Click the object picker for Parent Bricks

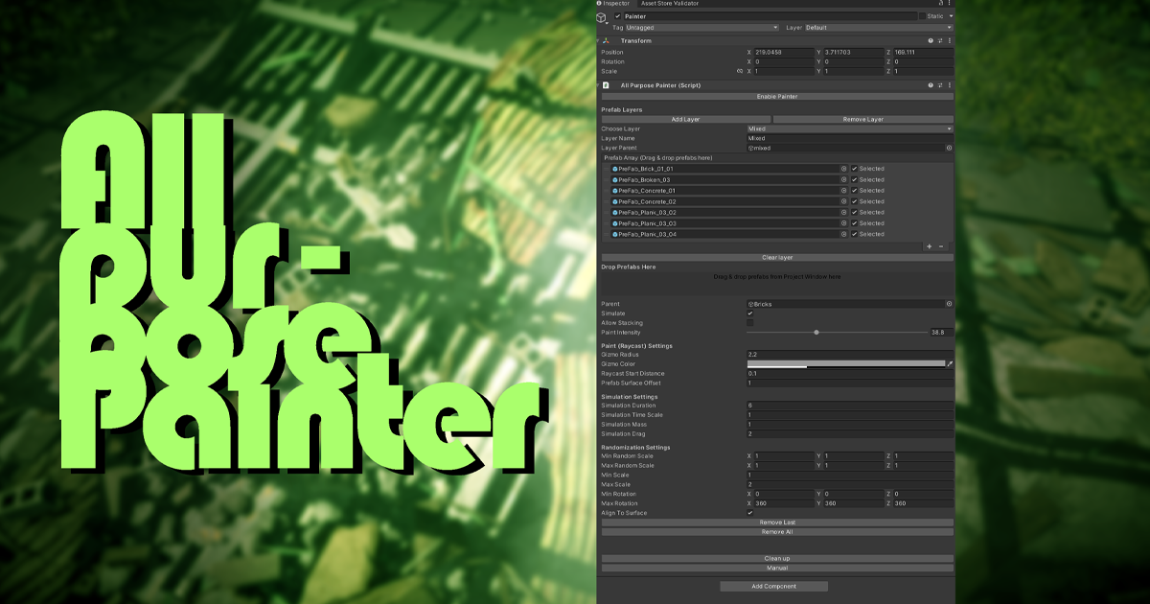click(x=949, y=304)
